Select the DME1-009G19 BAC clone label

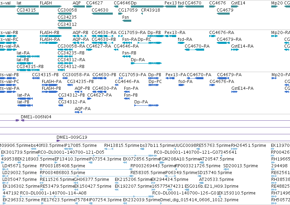pyautogui.click(x=72, y=137)
